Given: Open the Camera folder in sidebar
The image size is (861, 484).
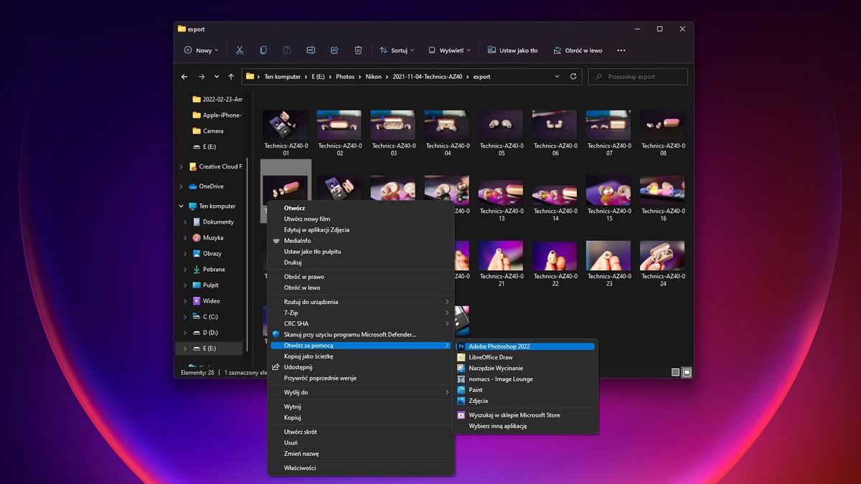Looking at the screenshot, I should tap(208, 131).
